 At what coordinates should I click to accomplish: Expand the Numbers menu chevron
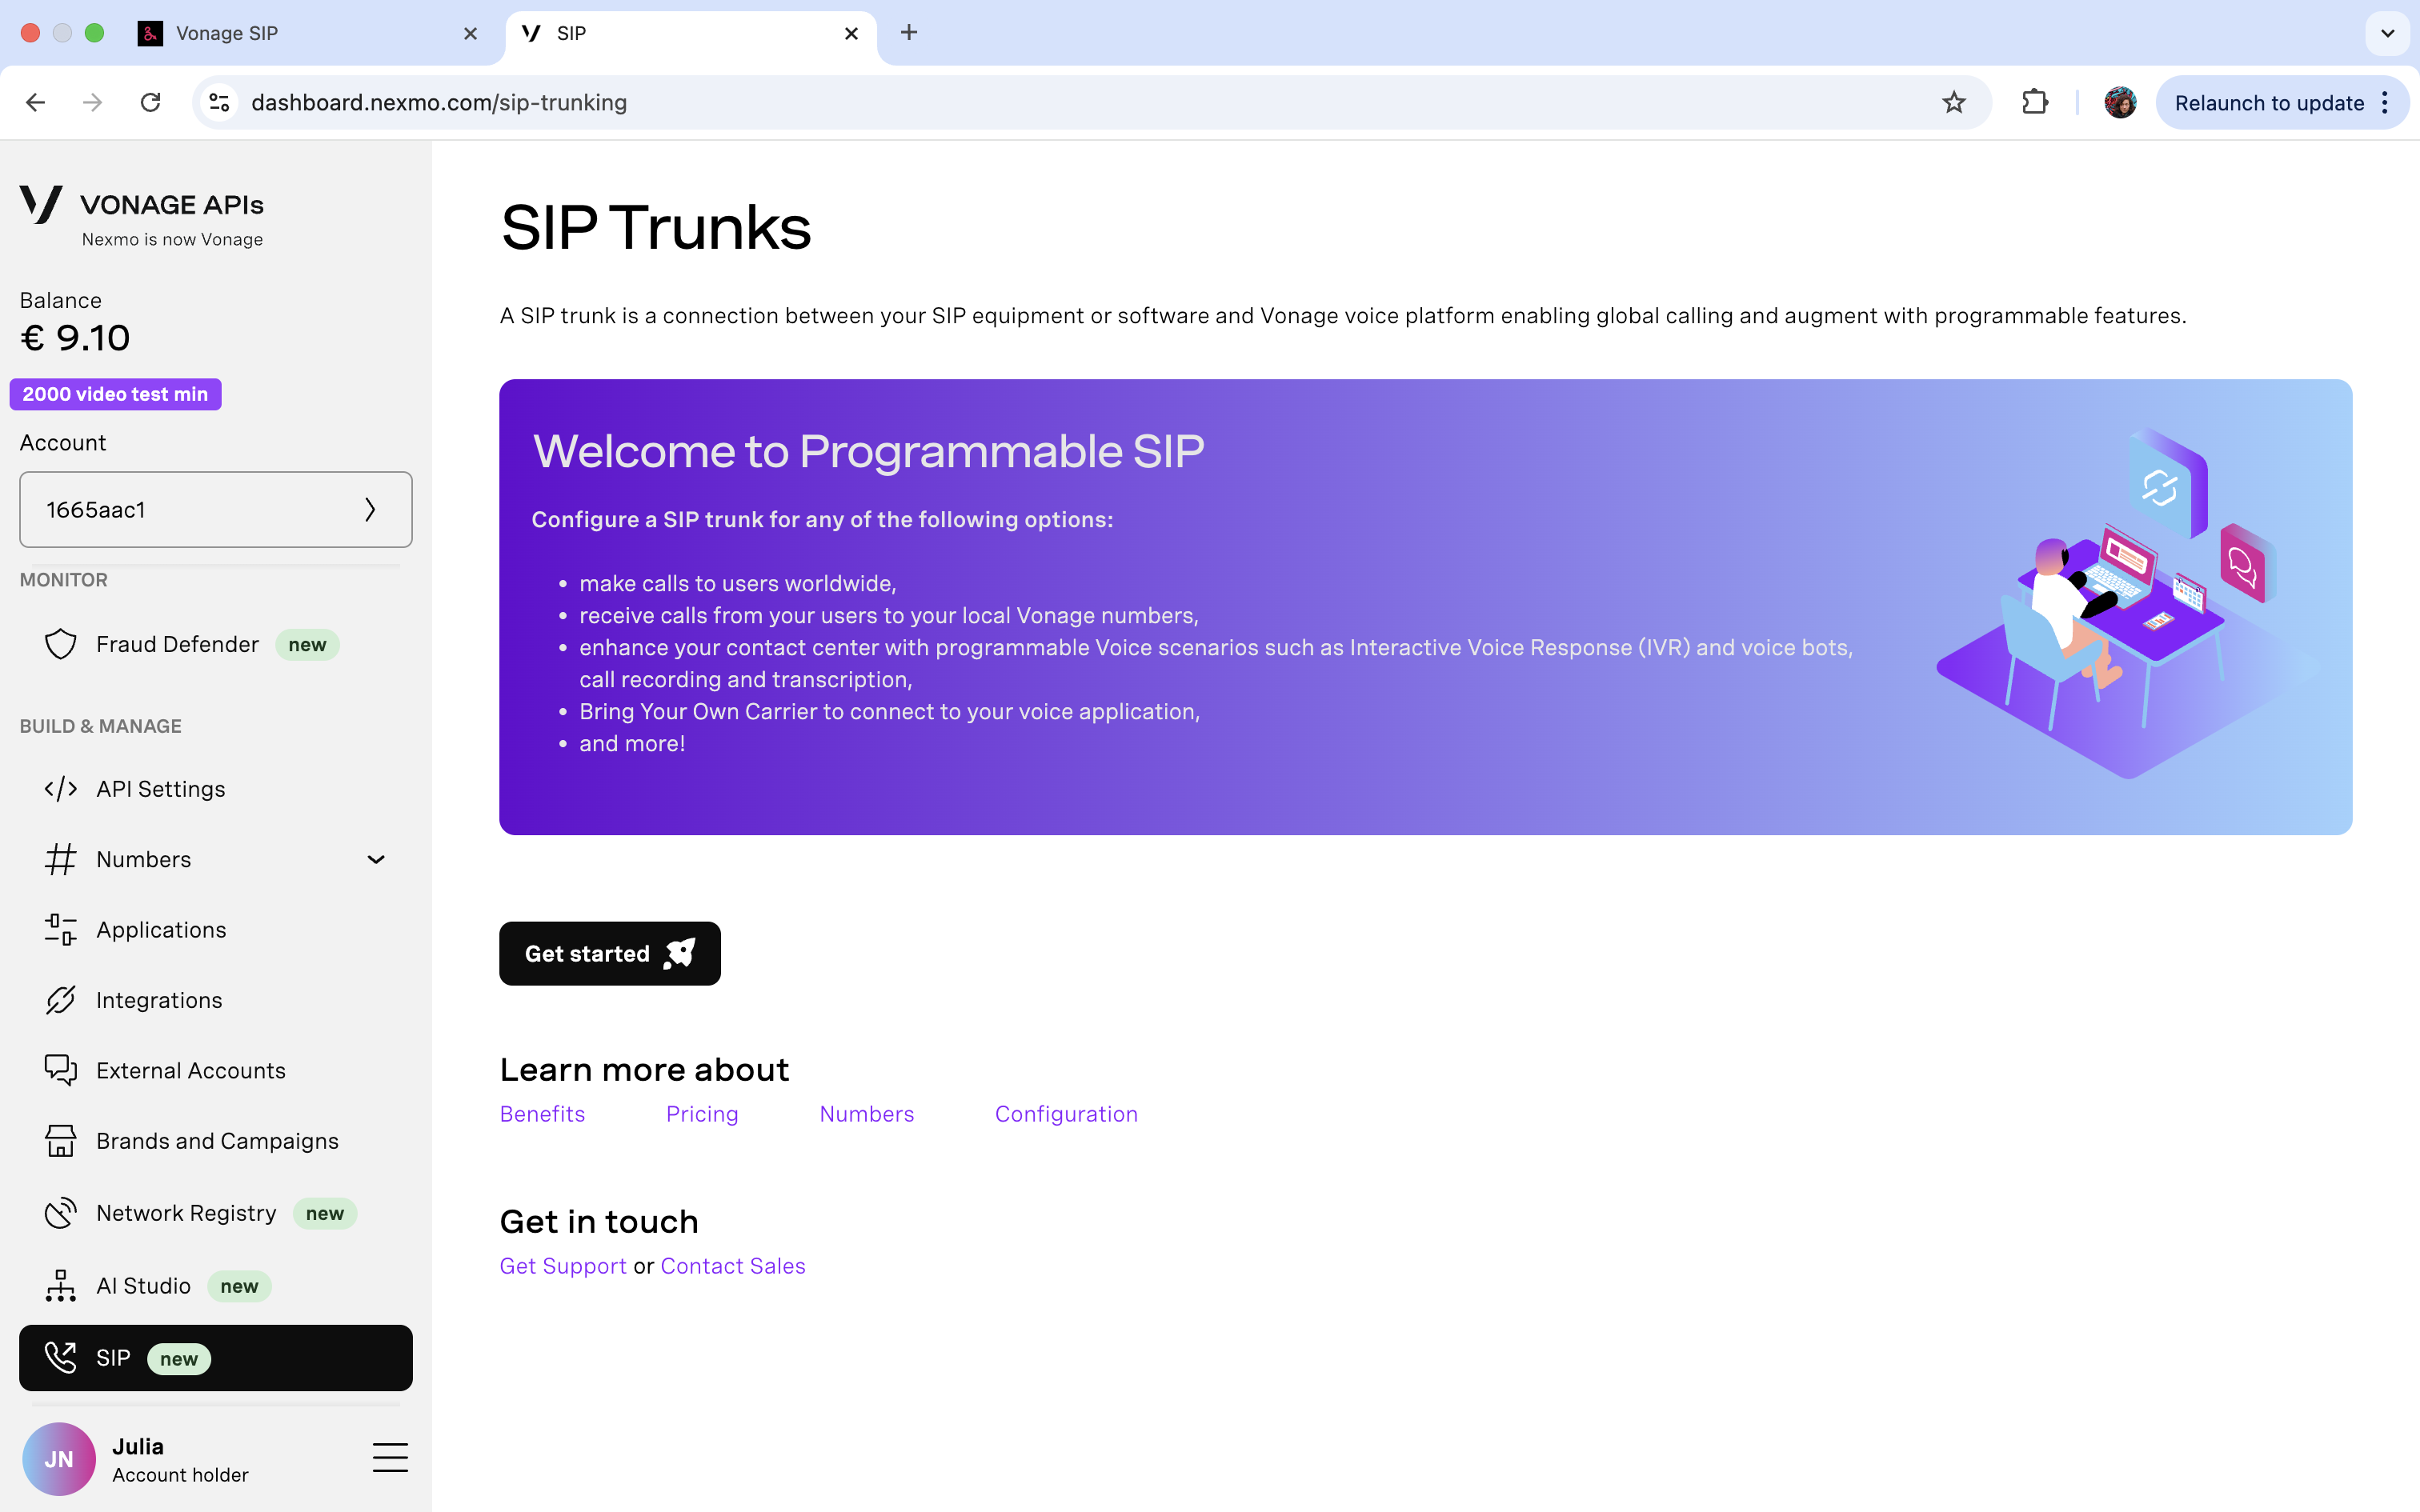point(376,859)
